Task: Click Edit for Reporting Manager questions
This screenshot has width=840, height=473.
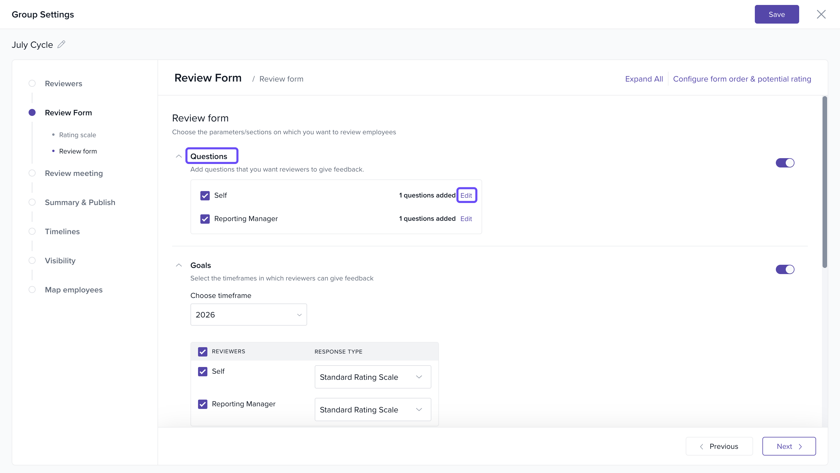Action: (466, 219)
